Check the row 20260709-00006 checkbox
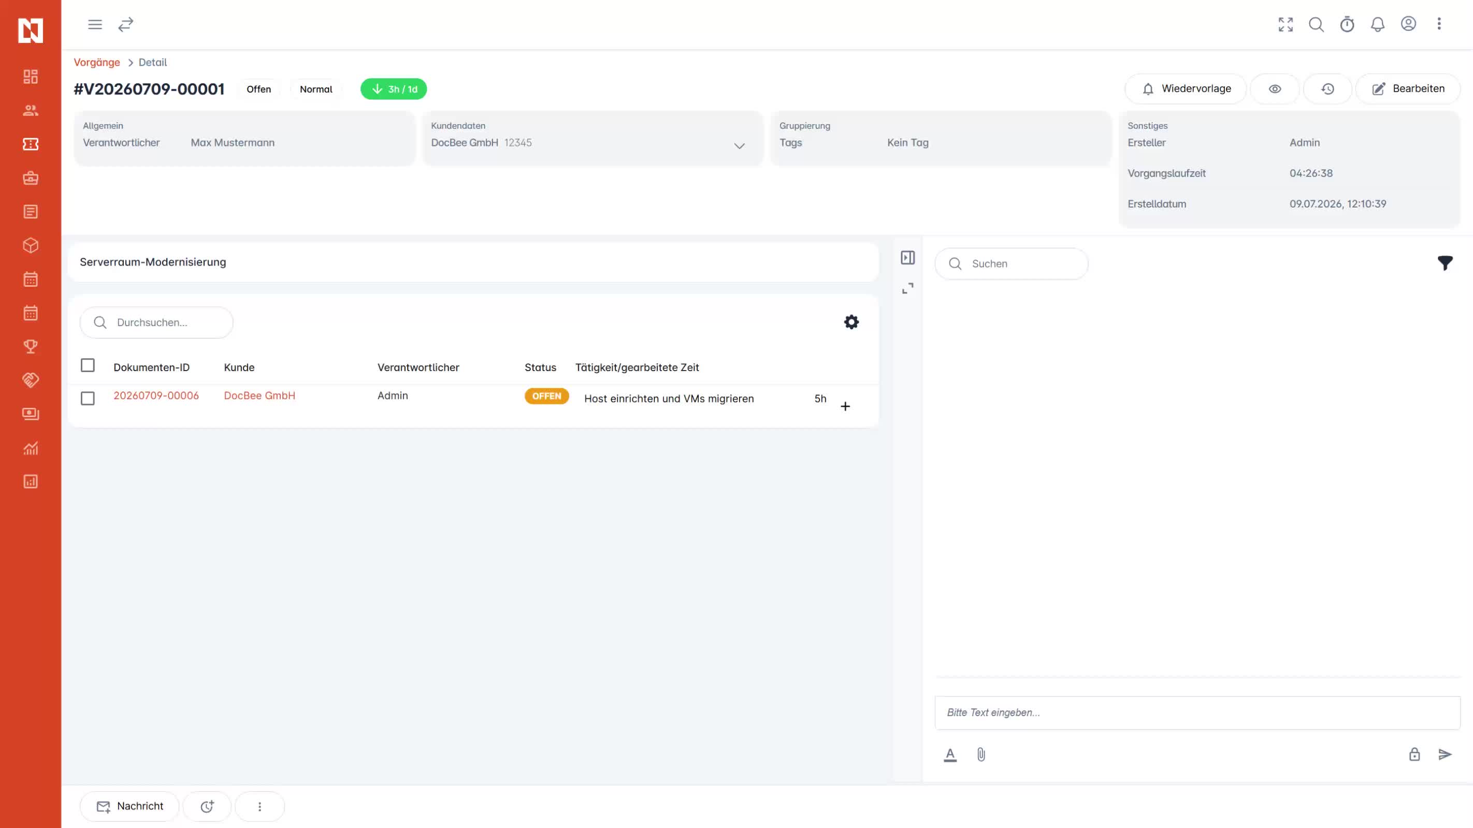1473x828 pixels. coord(88,398)
